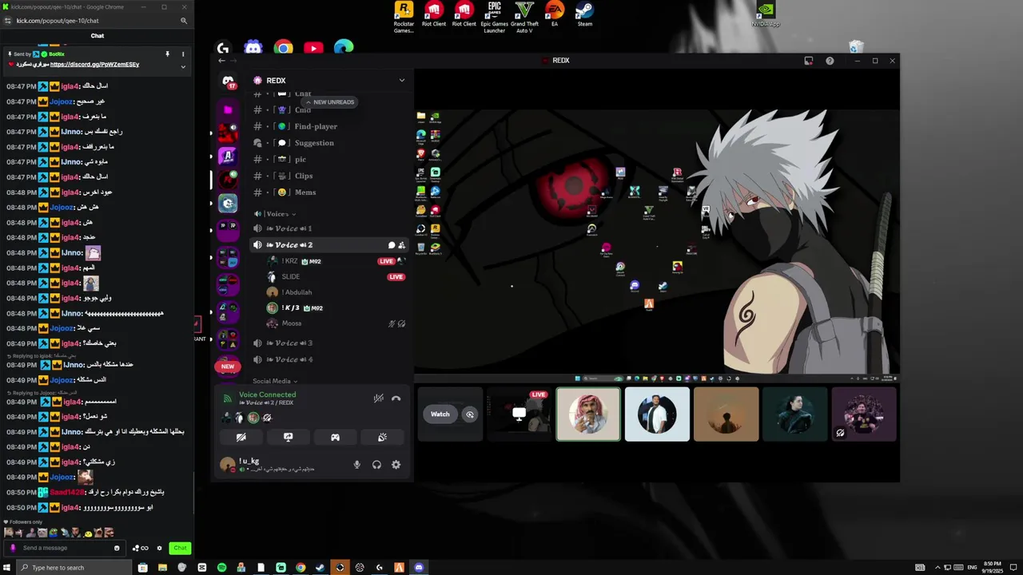Join Voice 1 channel
Viewport: 1023px width, 575px height.
click(x=329, y=228)
